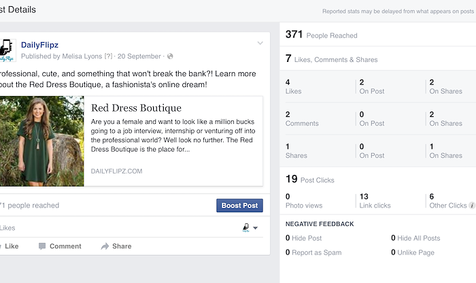Click the 4 Likes stat cell
This screenshot has width=476, height=283.
293,87
